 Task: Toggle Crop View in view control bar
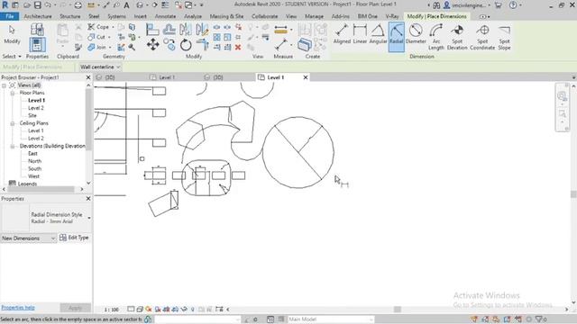(x=166, y=310)
